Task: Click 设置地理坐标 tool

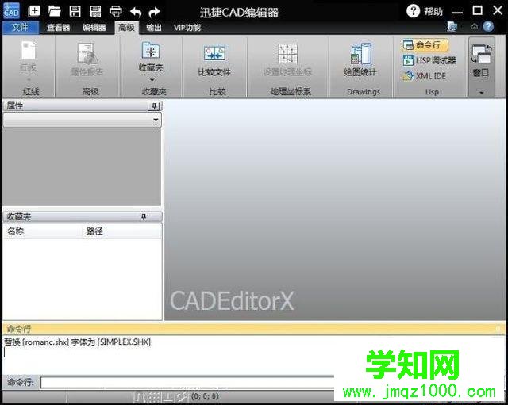Action: point(287,59)
